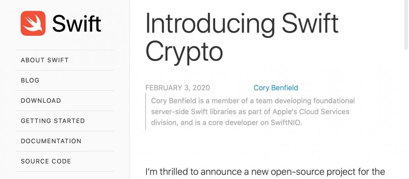Screen dimensions: 409x179
Task: Navigate to Getting Started
Action: pos(53,121)
